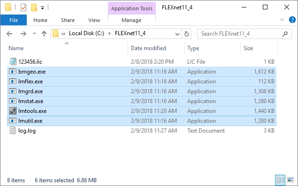Open the File menu
This screenshot has height=186, width=298.
(x=14, y=20)
